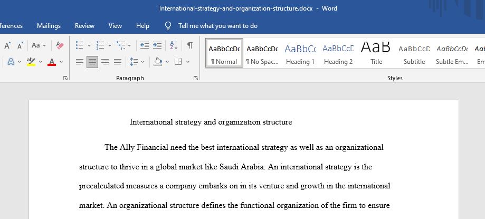The height and width of the screenshot is (219, 485).
Task: Start a bulleted list
Action: [80, 45]
